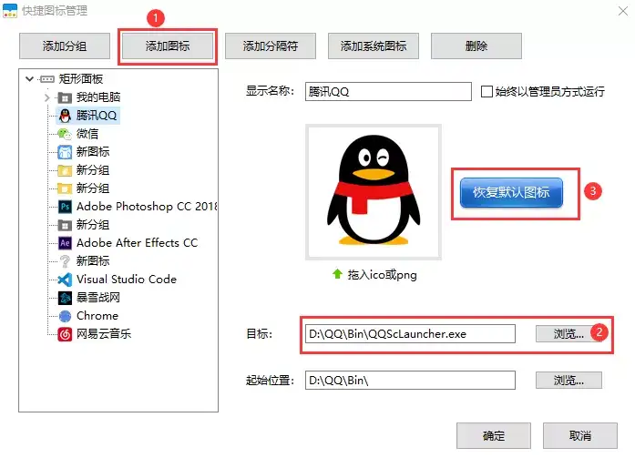Click the blue icon beside the upper 新图标

[x=65, y=152]
